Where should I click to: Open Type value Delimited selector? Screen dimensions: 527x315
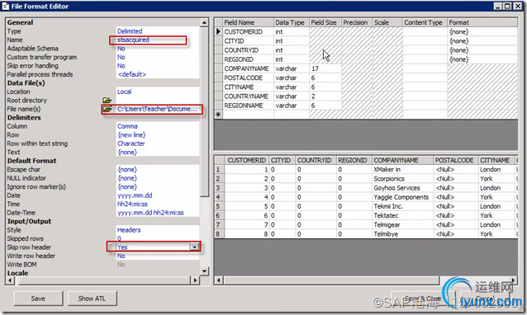[x=130, y=31]
